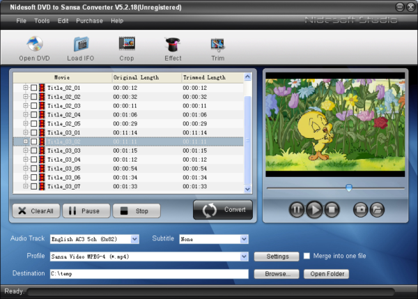Click the film icon of Title_03_01

tap(42, 132)
